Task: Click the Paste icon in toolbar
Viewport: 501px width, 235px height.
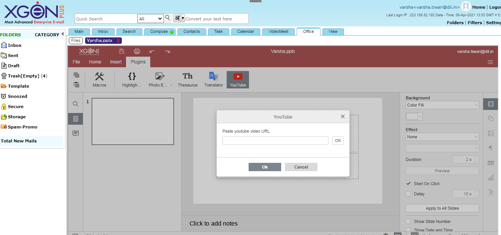Action: pos(76,85)
